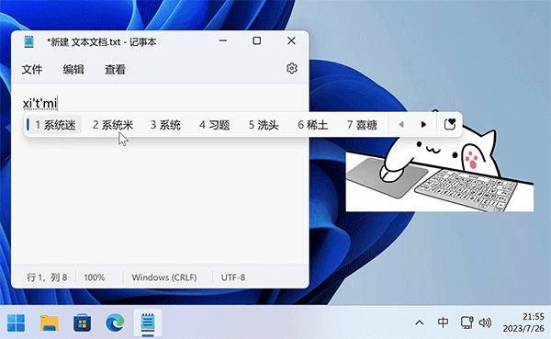The image size is (551, 339).
Task: Pick candidate 5 洗头
Action: click(264, 125)
